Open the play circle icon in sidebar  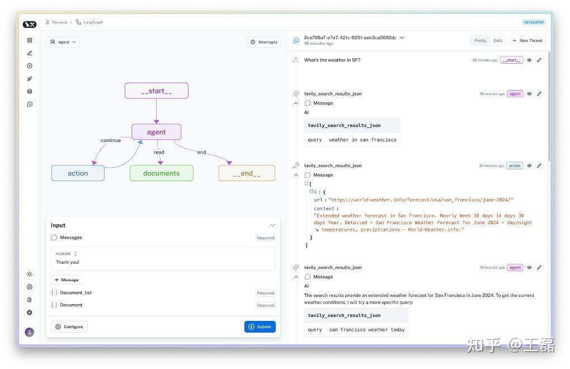(x=30, y=66)
